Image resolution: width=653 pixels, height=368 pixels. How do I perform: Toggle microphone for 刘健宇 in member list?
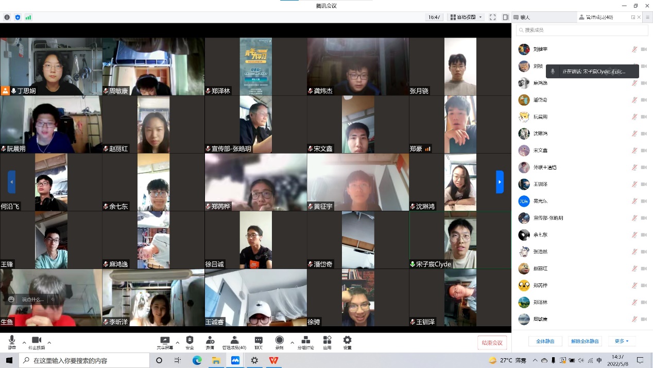(x=634, y=49)
